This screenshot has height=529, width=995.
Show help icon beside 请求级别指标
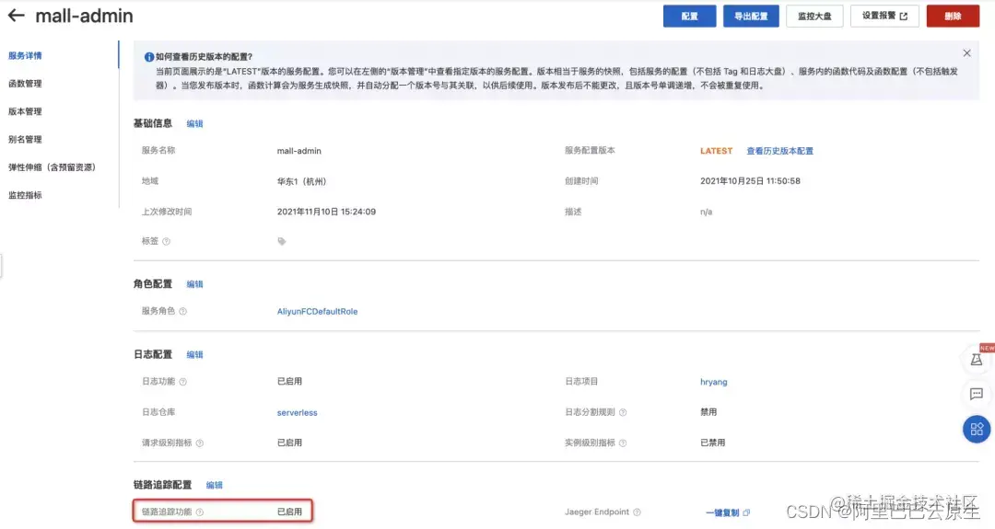pyautogui.click(x=199, y=443)
